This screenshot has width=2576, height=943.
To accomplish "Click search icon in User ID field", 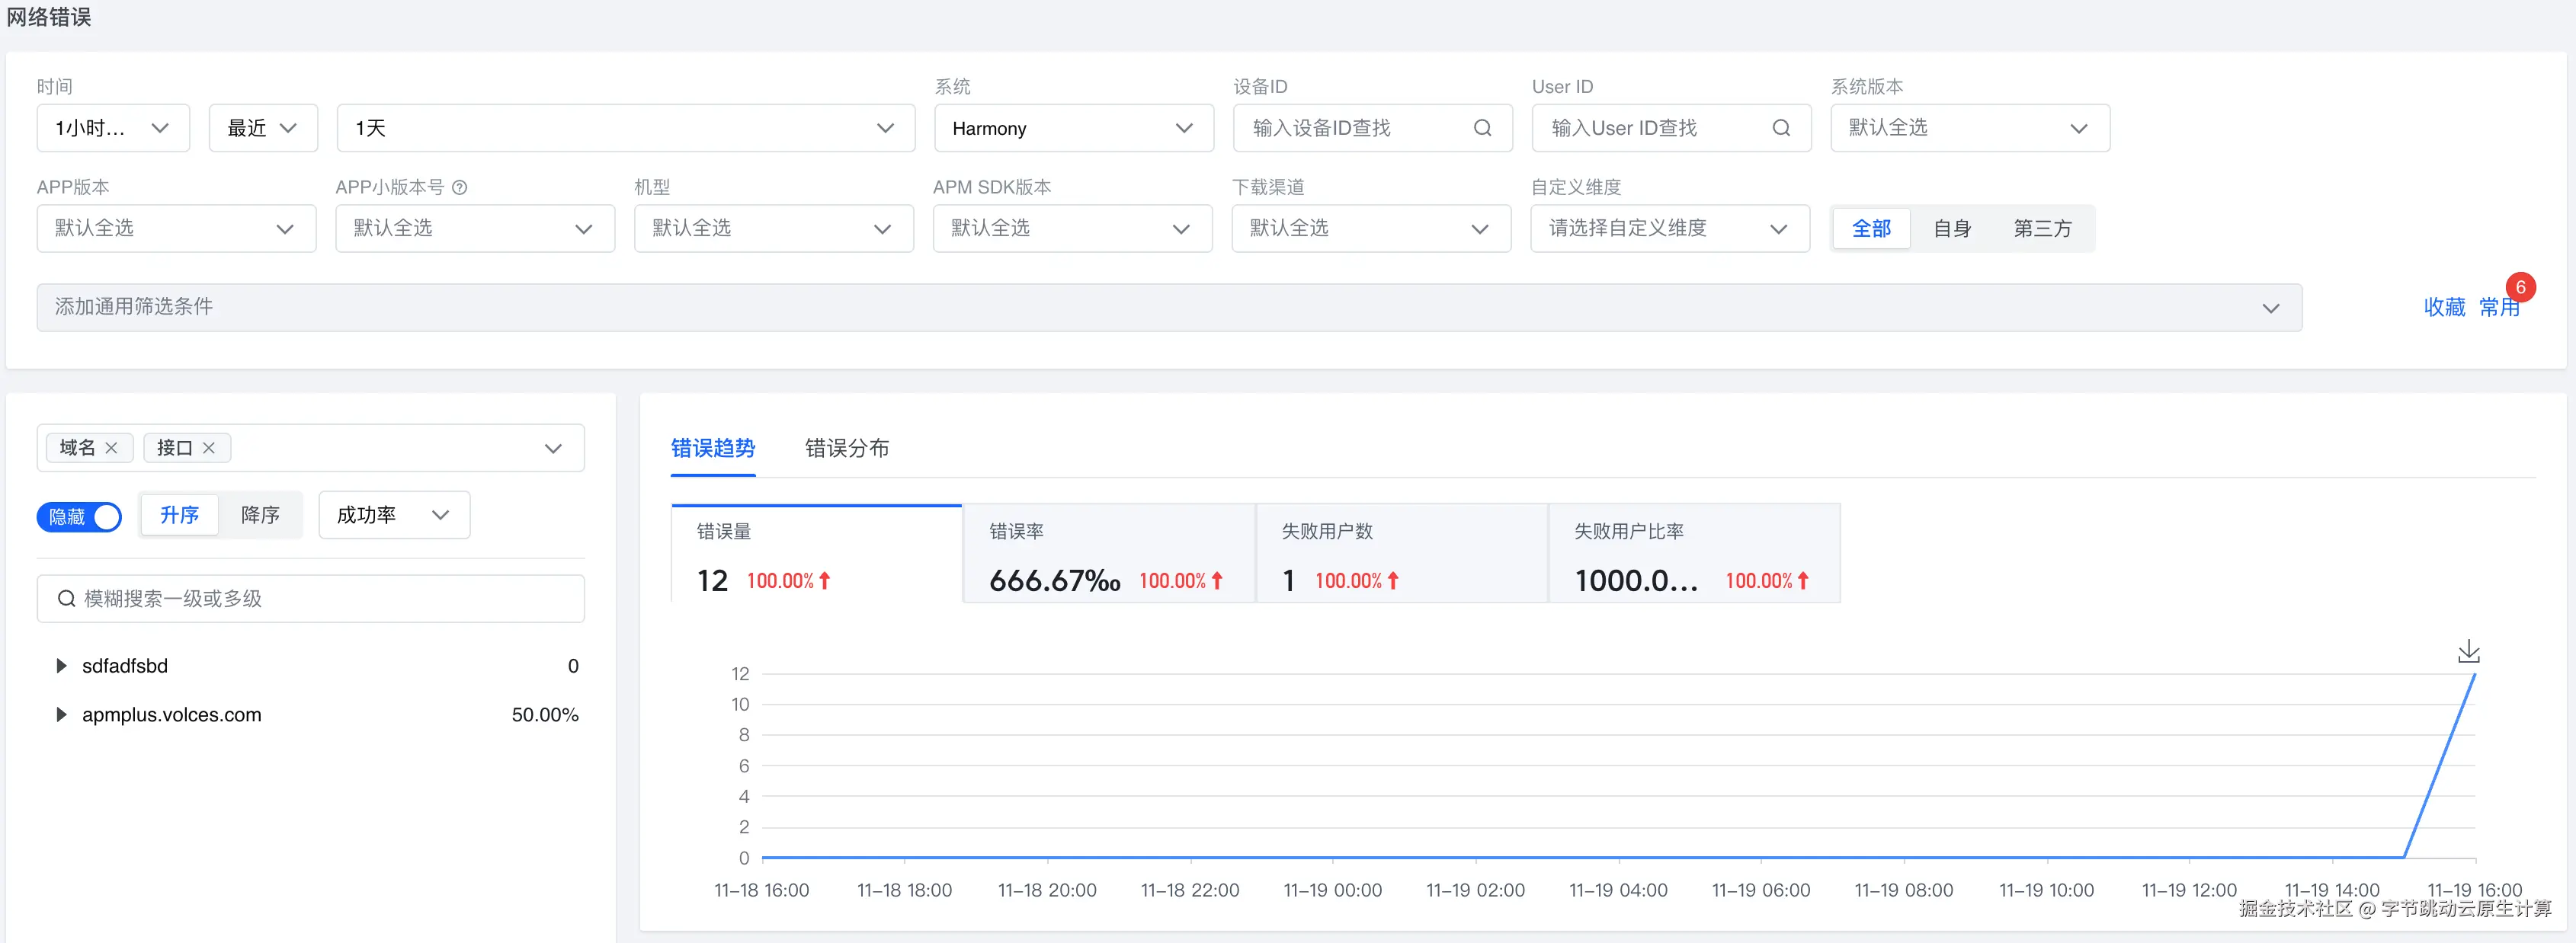I will 1780,128.
